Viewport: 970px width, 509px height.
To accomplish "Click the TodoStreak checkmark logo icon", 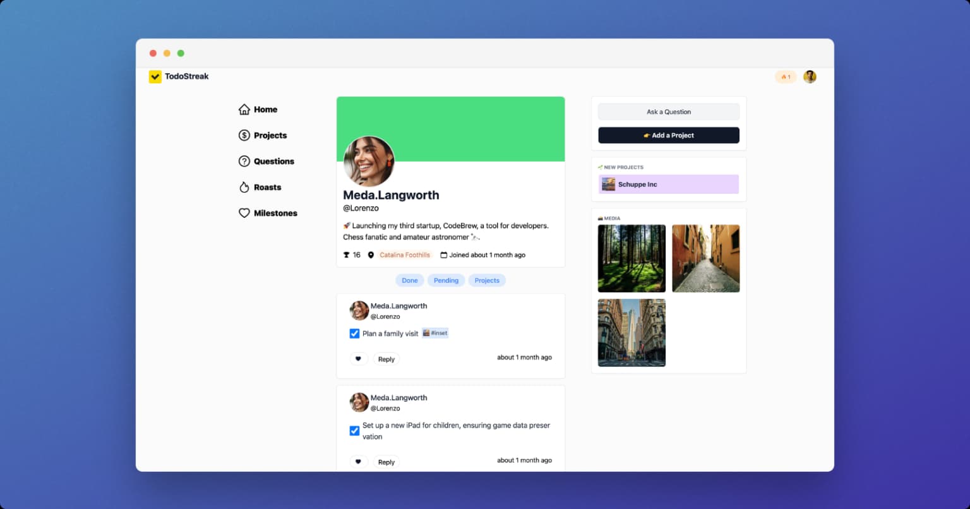I will pos(155,76).
